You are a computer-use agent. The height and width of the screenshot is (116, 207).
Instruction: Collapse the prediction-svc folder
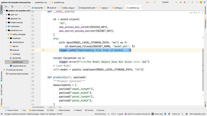click(x=6, y=30)
